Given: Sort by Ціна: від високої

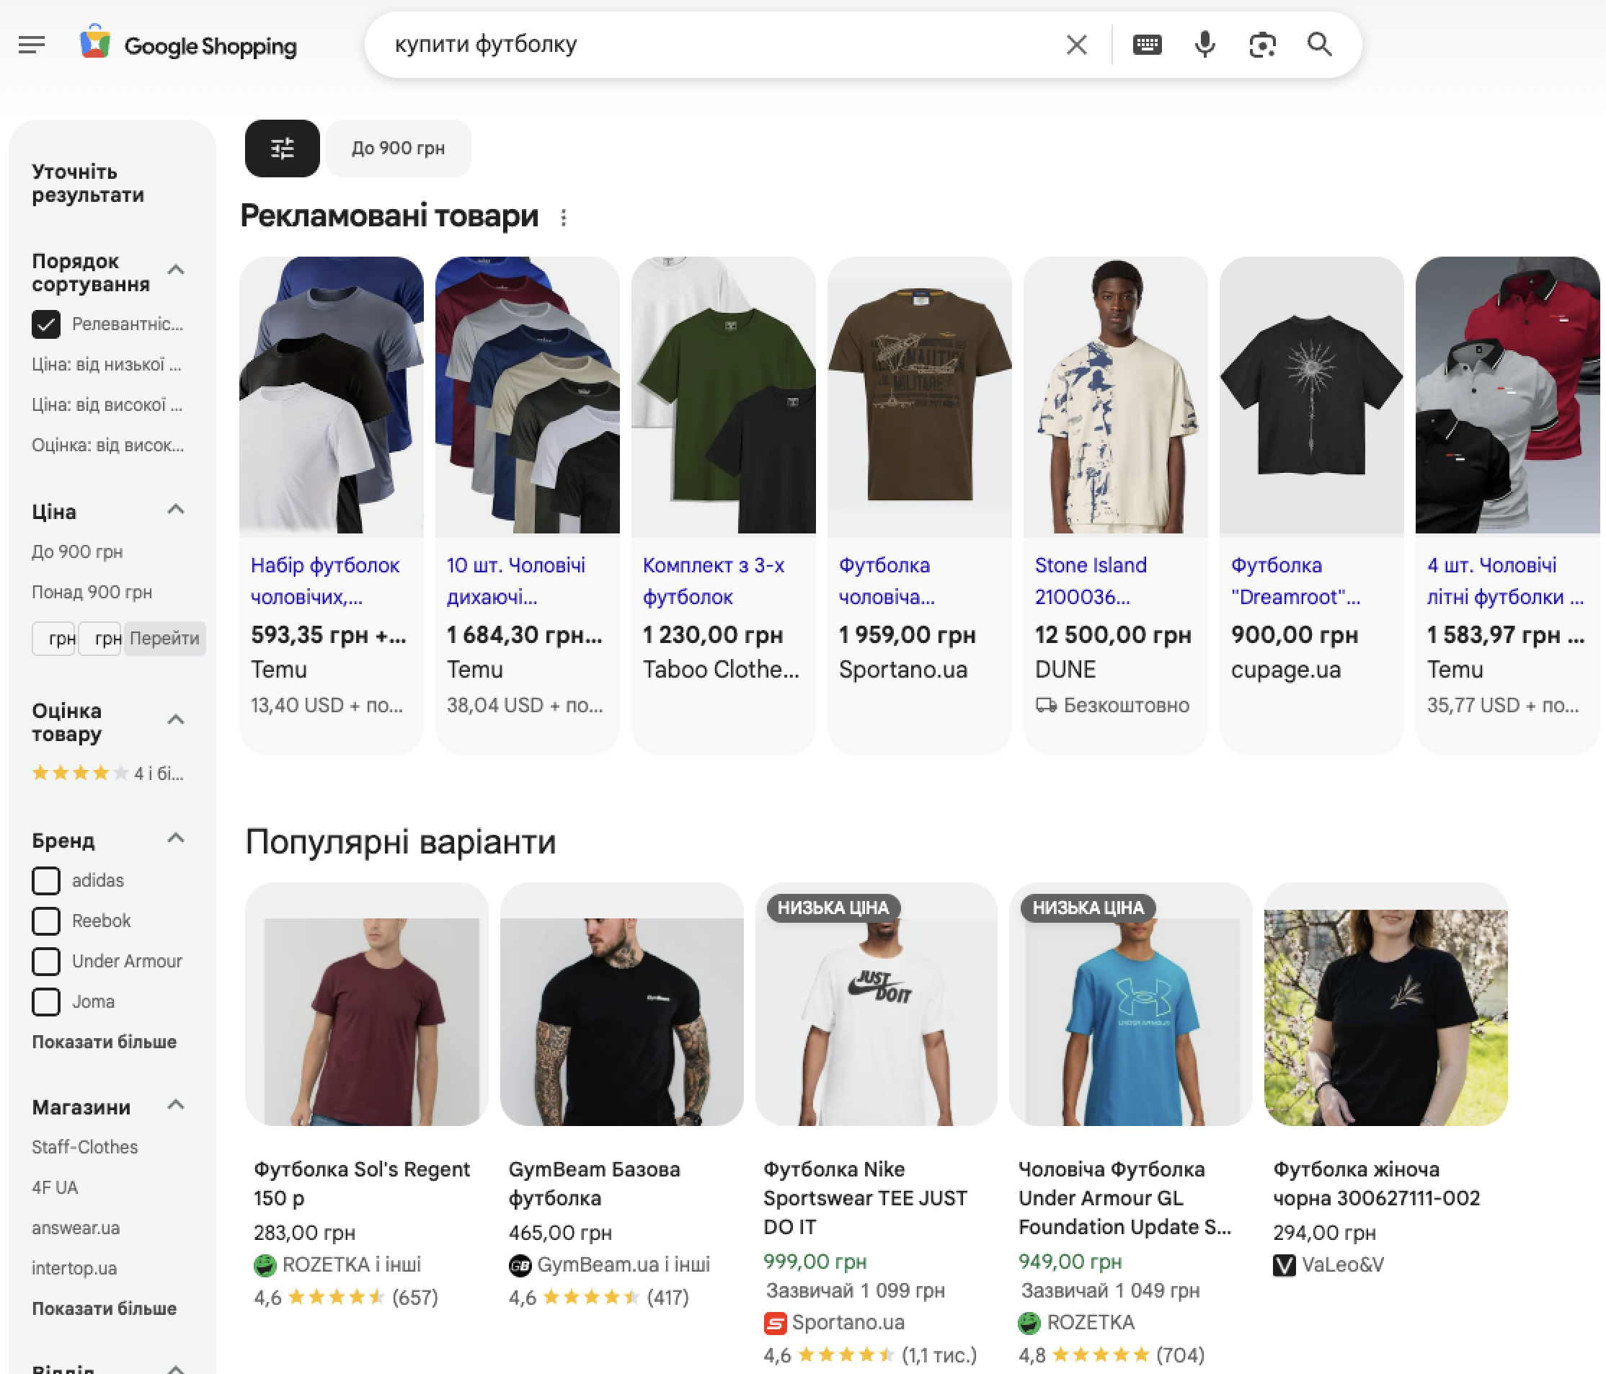Looking at the screenshot, I should click(x=106, y=404).
